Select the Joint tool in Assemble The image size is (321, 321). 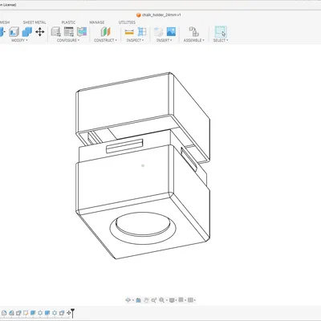tap(193, 32)
